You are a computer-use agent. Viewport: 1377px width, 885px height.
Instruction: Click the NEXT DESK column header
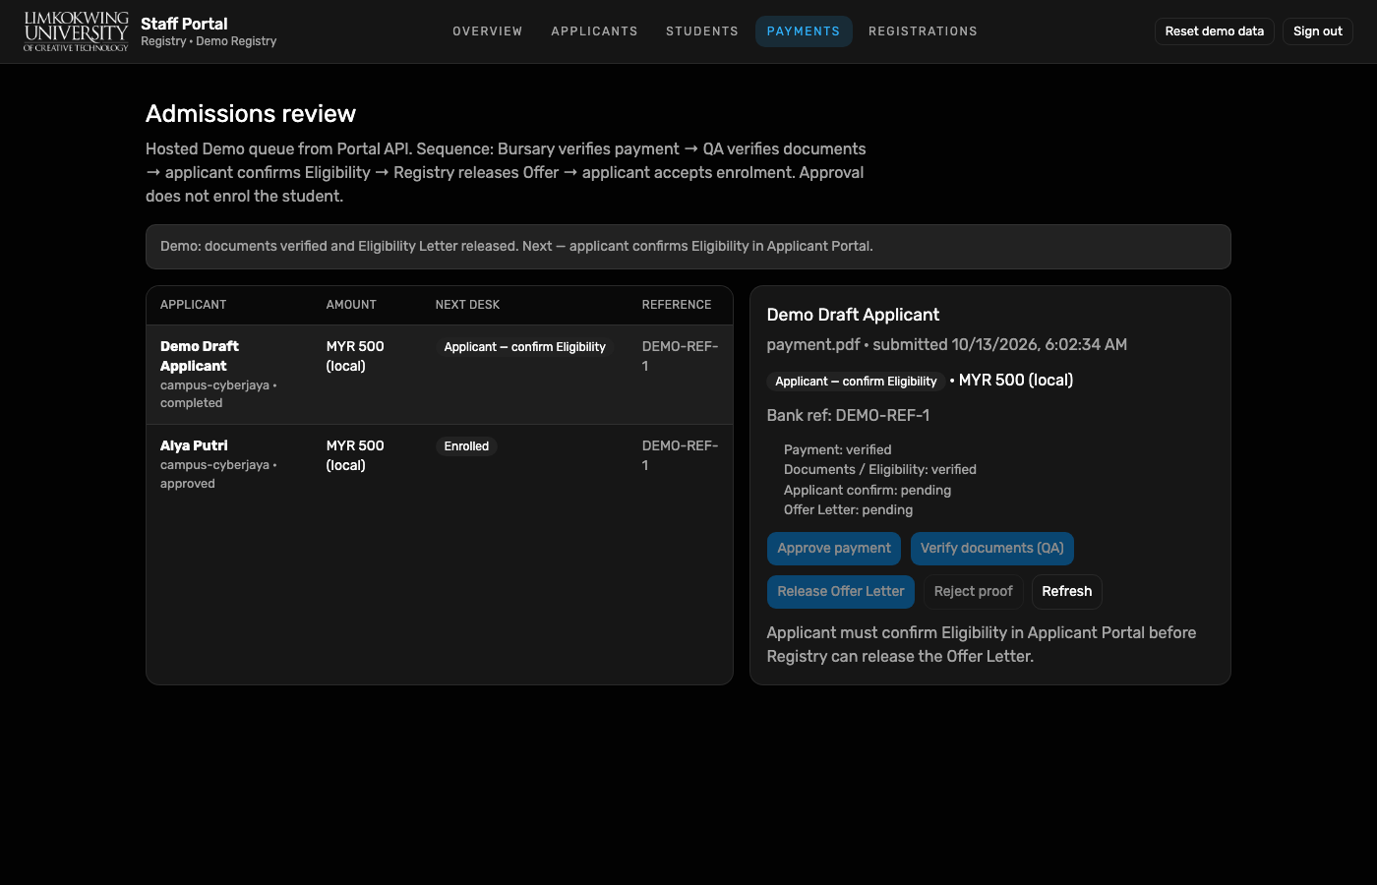(x=467, y=305)
